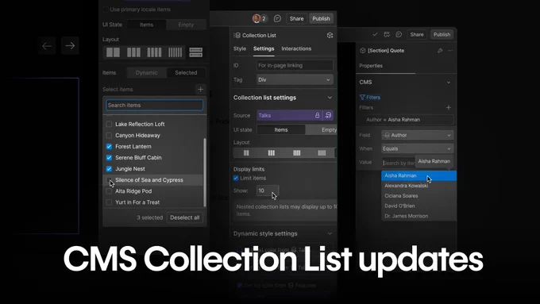
Task: Select stacked rows layout icon in left panel
Action: click(x=195, y=52)
